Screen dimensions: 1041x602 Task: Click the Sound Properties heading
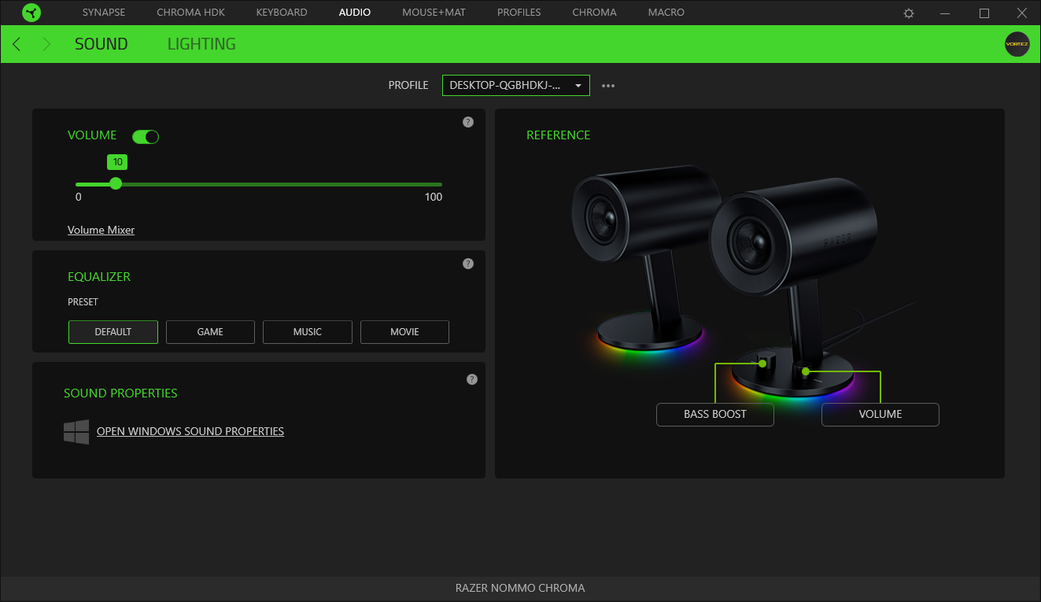(x=120, y=393)
